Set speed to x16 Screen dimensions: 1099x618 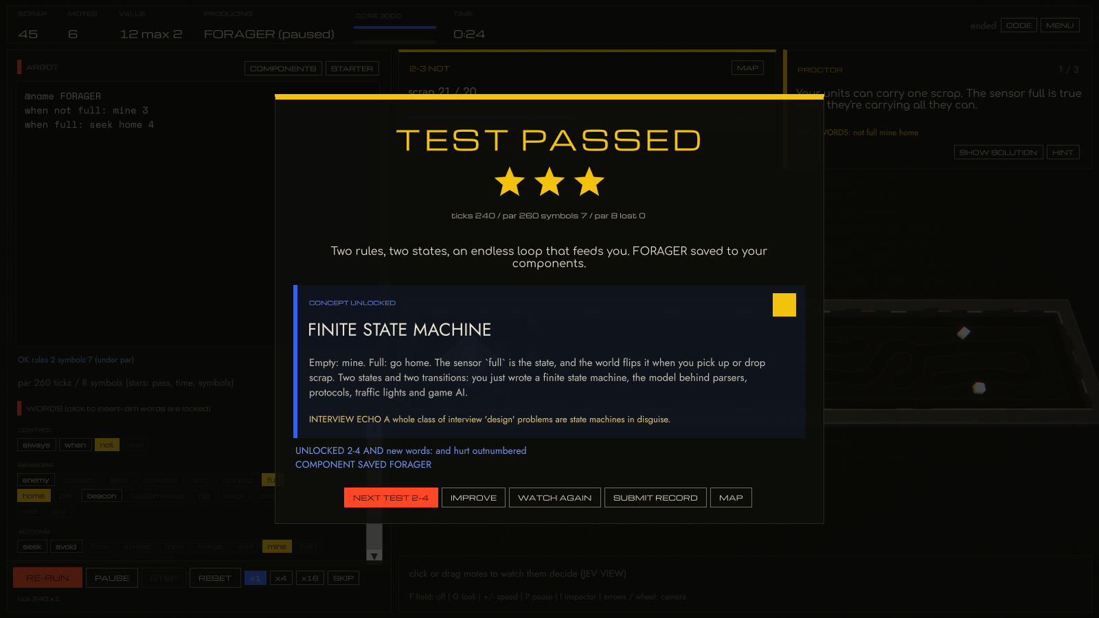pyautogui.click(x=310, y=578)
